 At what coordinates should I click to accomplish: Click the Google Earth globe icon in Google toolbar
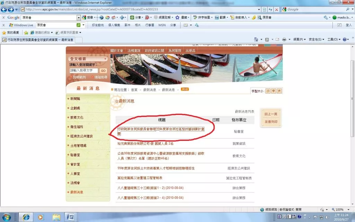click(x=102, y=17)
